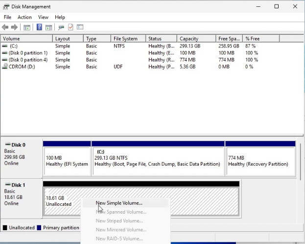Click the 258.95 GB free space cell
The image size is (305, 244).
229,46
